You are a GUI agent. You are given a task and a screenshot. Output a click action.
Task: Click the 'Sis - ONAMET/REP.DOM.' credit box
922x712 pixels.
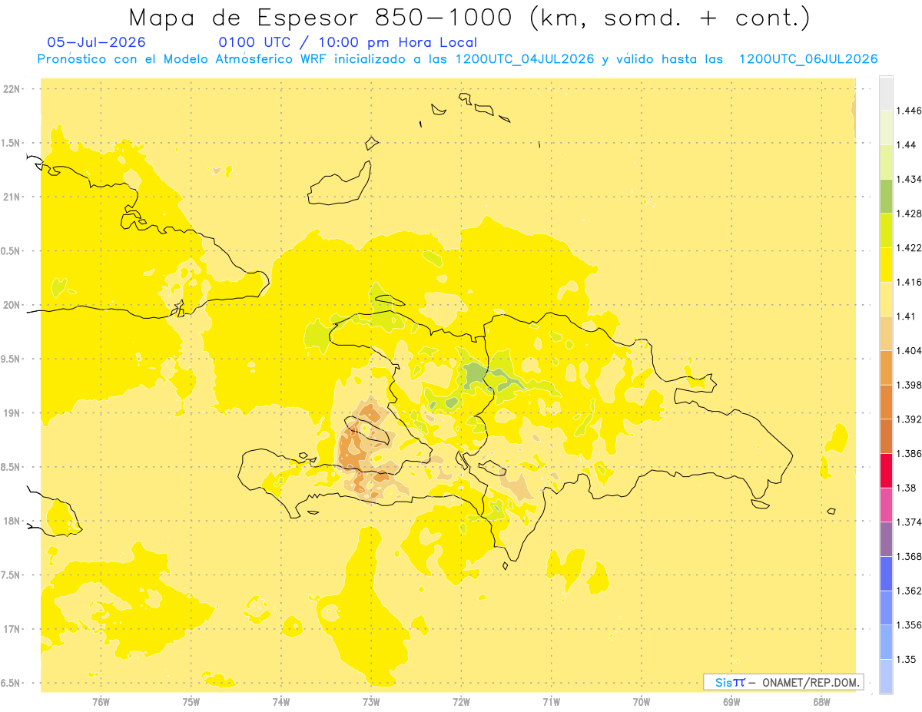(x=784, y=682)
